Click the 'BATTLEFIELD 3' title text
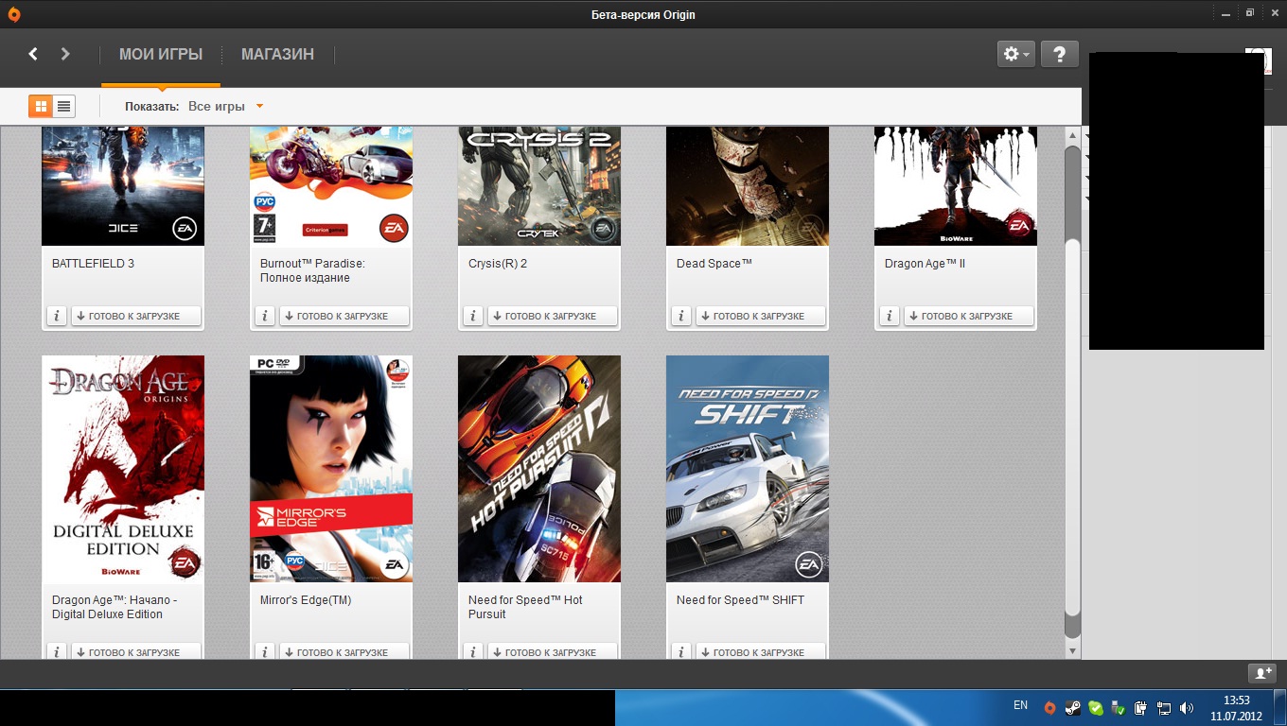Screen dimensions: 1287x726 click(x=93, y=264)
